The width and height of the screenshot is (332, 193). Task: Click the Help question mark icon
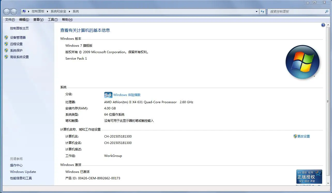(x=323, y=25)
